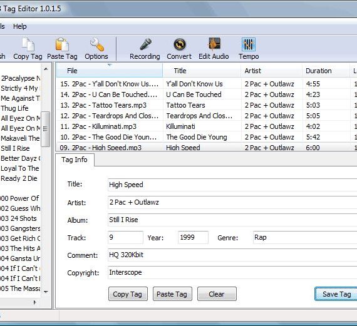Select the Power Of folder
Viewport: 357px width, 326px height.
[x=19, y=198]
